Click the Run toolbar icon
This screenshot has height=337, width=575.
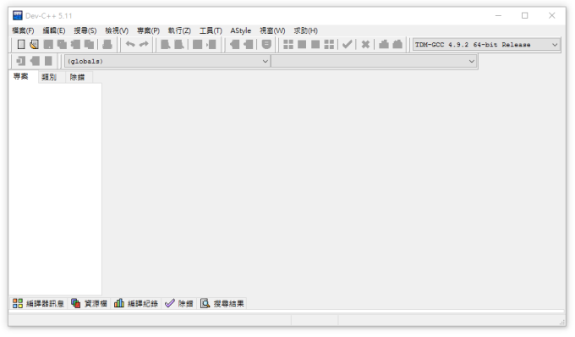(x=302, y=45)
